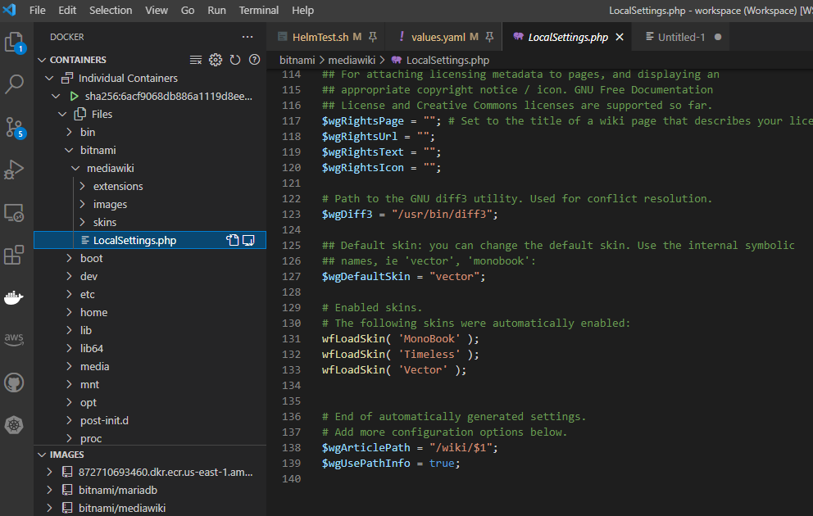This screenshot has height=516, width=813.
Task: Collapse Individual Containers group
Action: pos(49,78)
